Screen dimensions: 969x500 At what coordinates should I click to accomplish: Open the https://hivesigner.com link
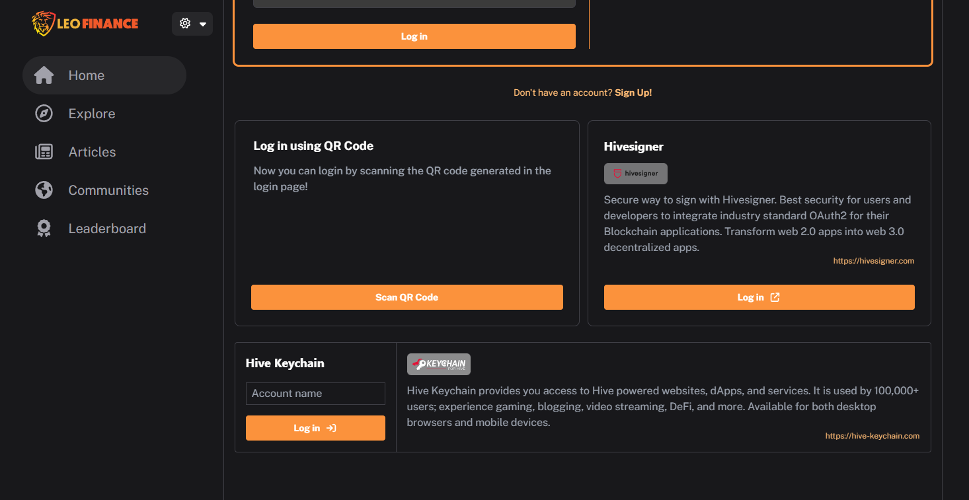(x=874, y=261)
